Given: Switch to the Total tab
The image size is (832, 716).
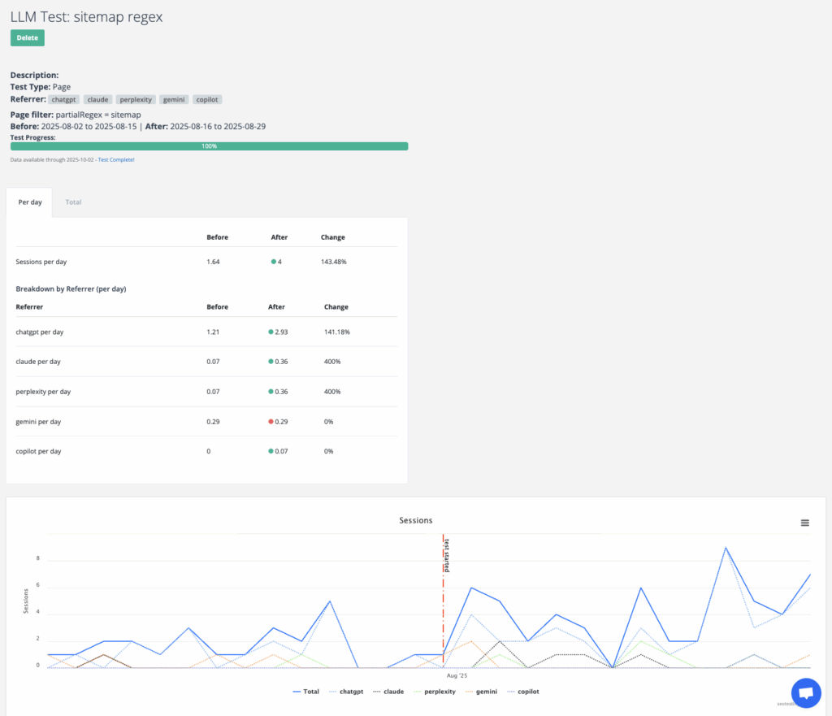Looking at the screenshot, I should [x=73, y=202].
